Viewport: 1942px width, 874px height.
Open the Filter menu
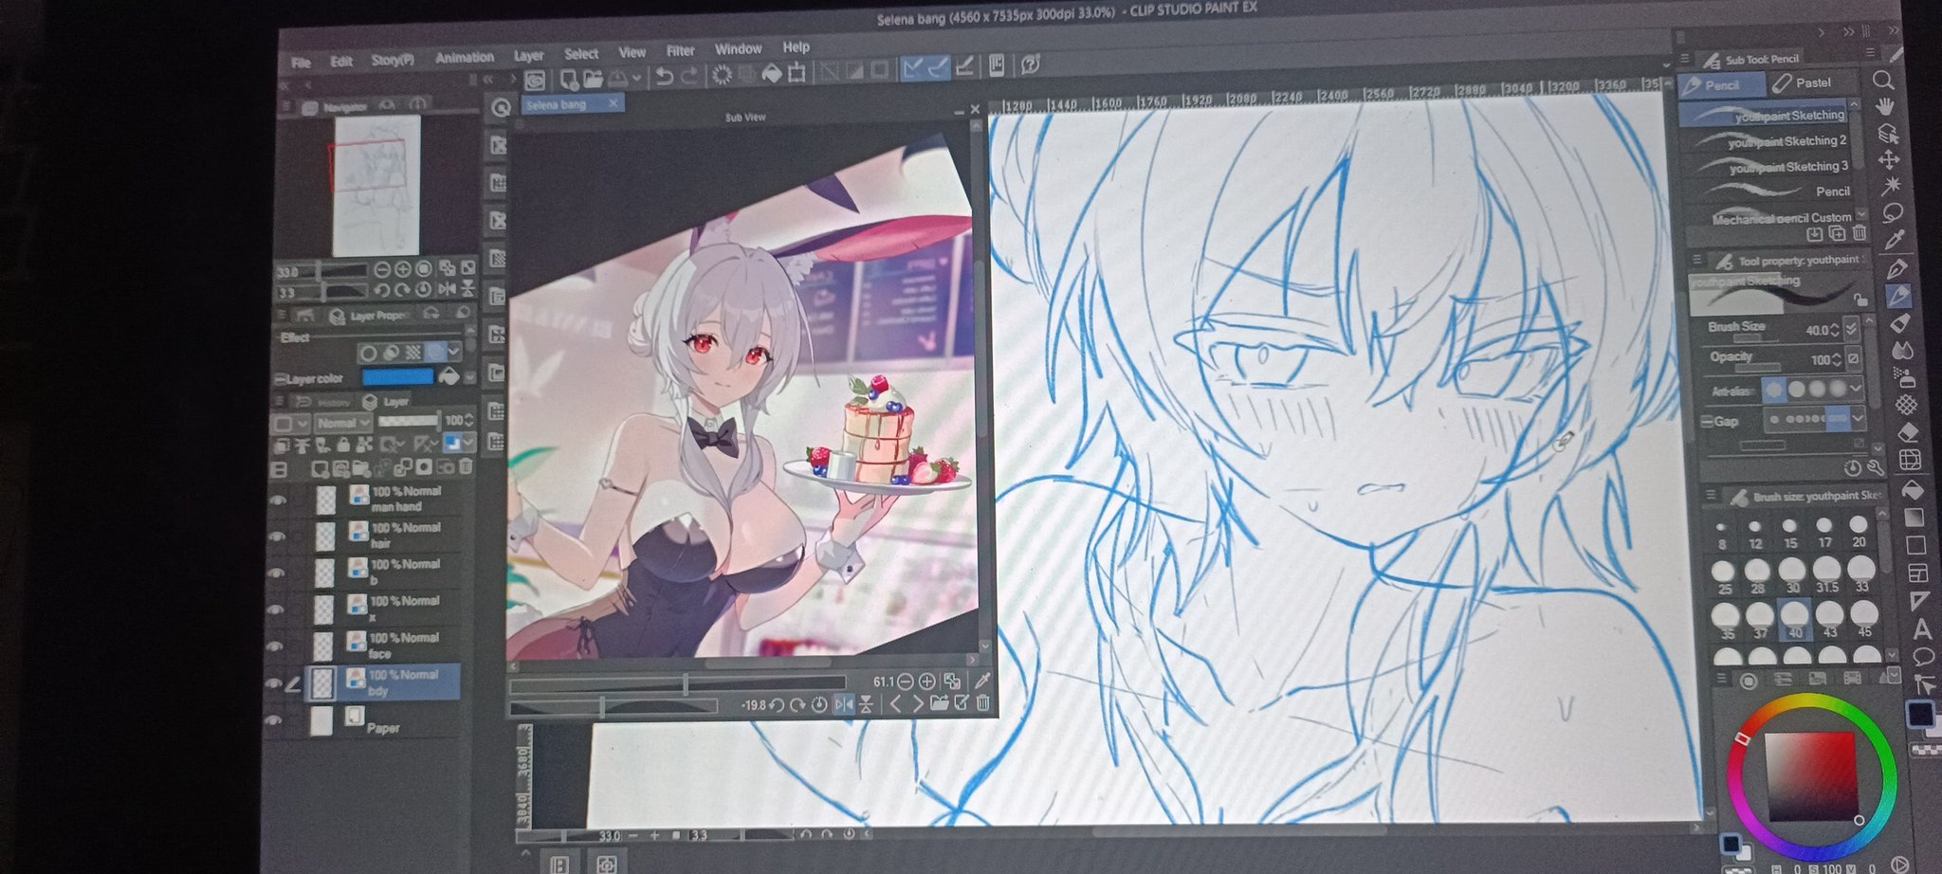click(x=680, y=51)
